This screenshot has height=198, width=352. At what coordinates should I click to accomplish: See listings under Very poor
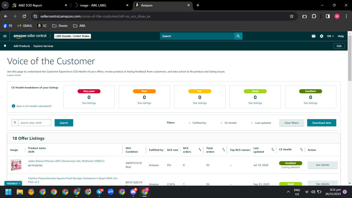tap(89, 103)
